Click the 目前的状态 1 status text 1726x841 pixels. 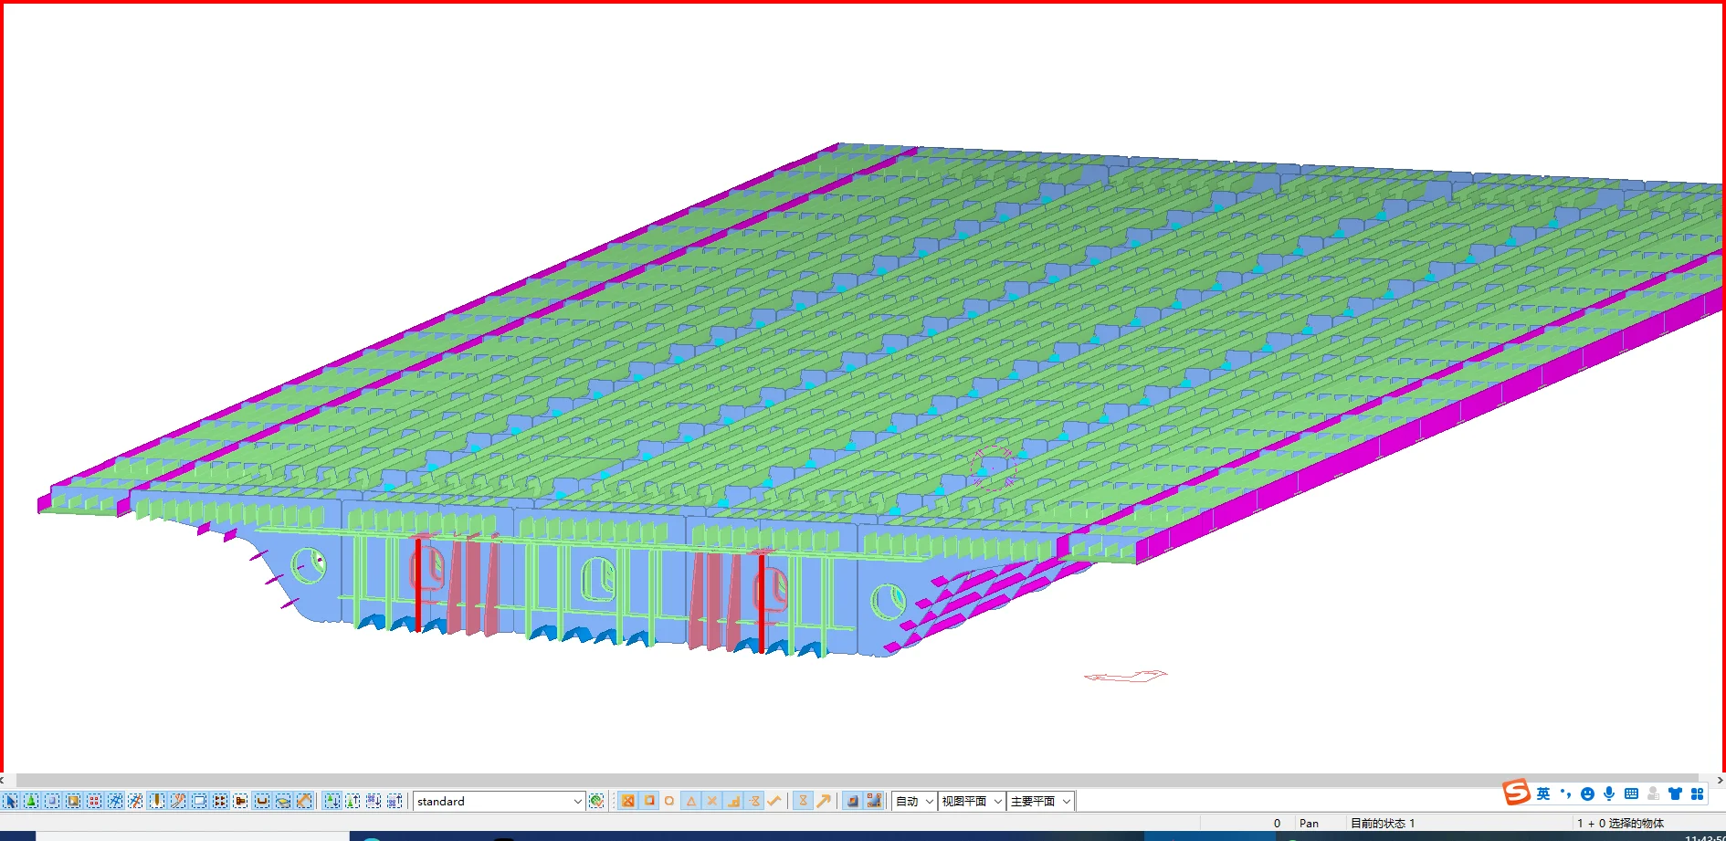pos(1383,824)
